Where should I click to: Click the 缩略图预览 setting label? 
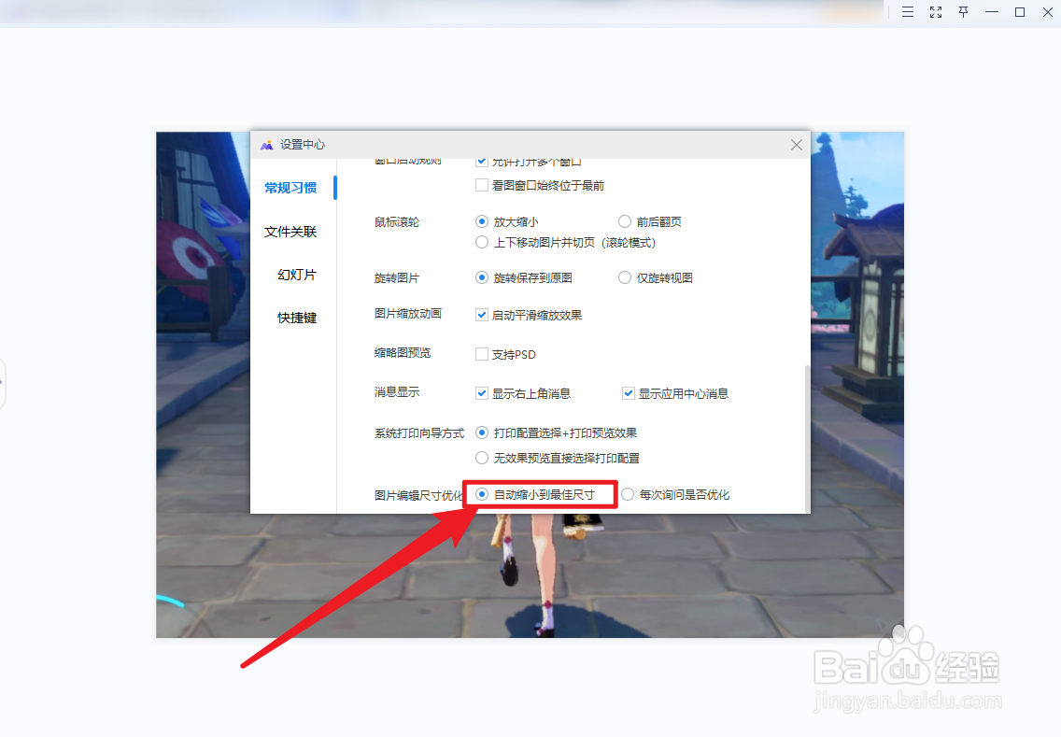point(403,352)
